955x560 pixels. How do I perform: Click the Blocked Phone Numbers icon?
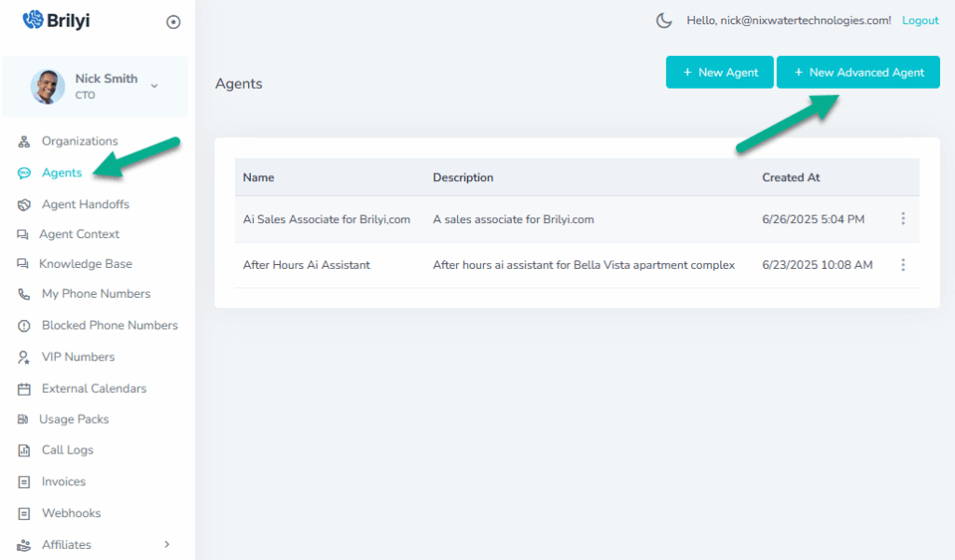click(24, 326)
